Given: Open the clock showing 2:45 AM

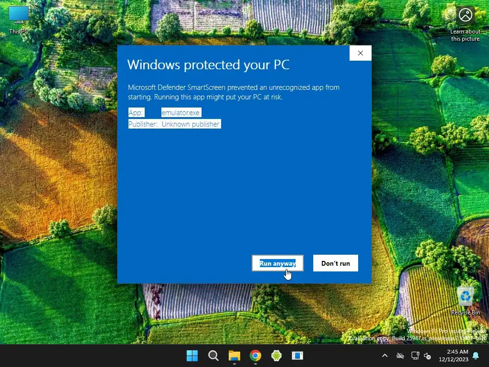Looking at the screenshot, I should coord(454,356).
